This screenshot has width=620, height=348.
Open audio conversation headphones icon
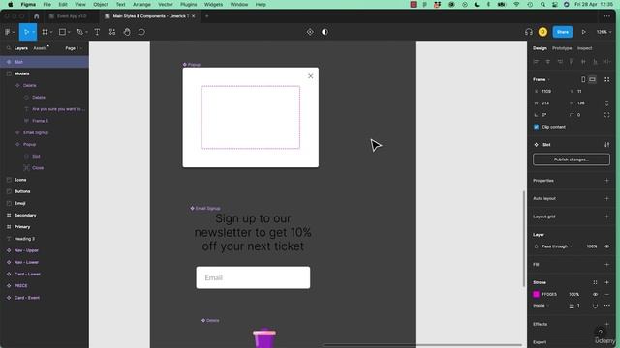click(x=529, y=32)
